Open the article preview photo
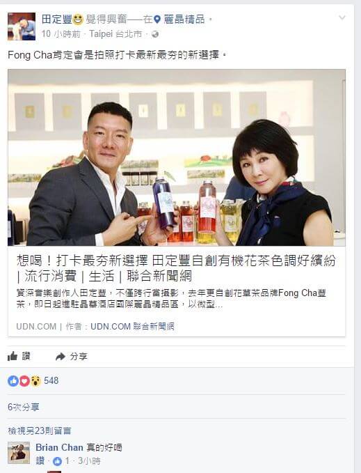The height and width of the screenshot is (473, 361). pyautogui.click(x=177, y=157)
